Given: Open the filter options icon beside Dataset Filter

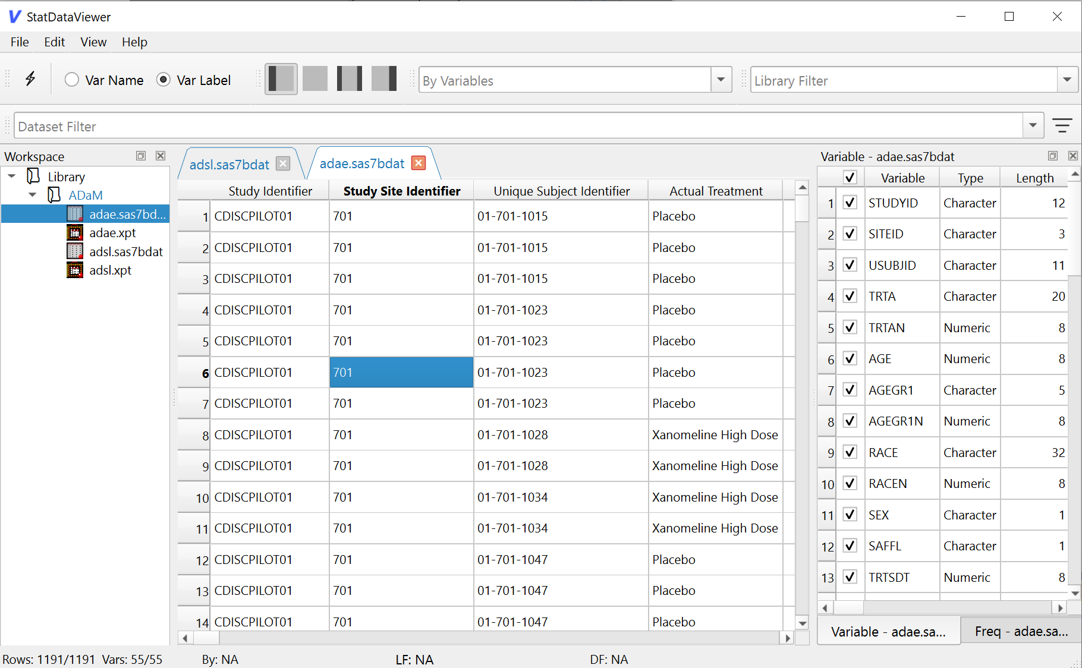Looking at the screenshot, I should pyautogui.click(x=1063, y=125).
